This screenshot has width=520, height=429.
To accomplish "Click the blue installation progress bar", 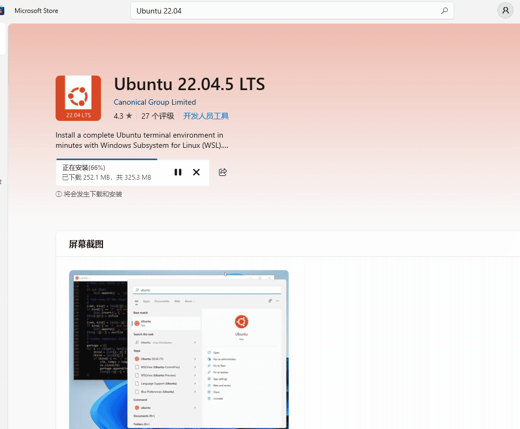I will coord(106,160).
